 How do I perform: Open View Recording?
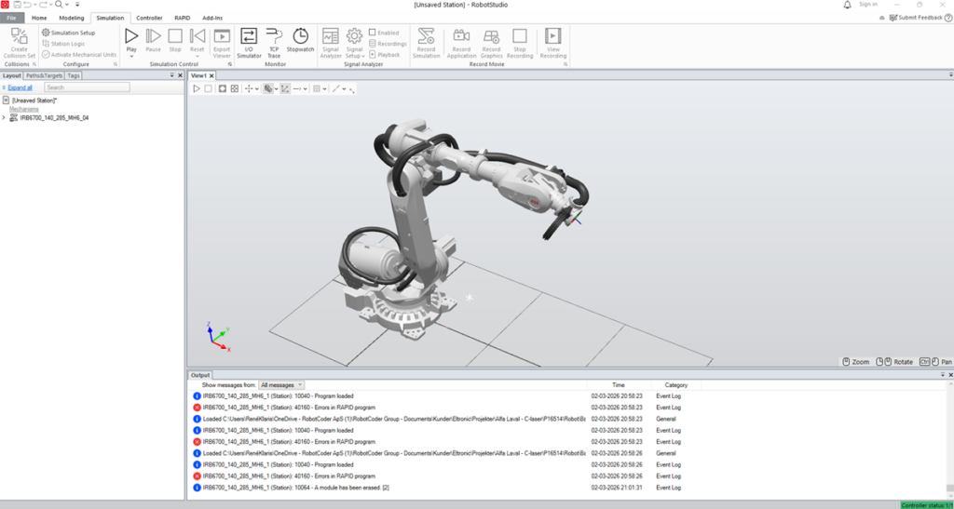[x=553, y=43]
